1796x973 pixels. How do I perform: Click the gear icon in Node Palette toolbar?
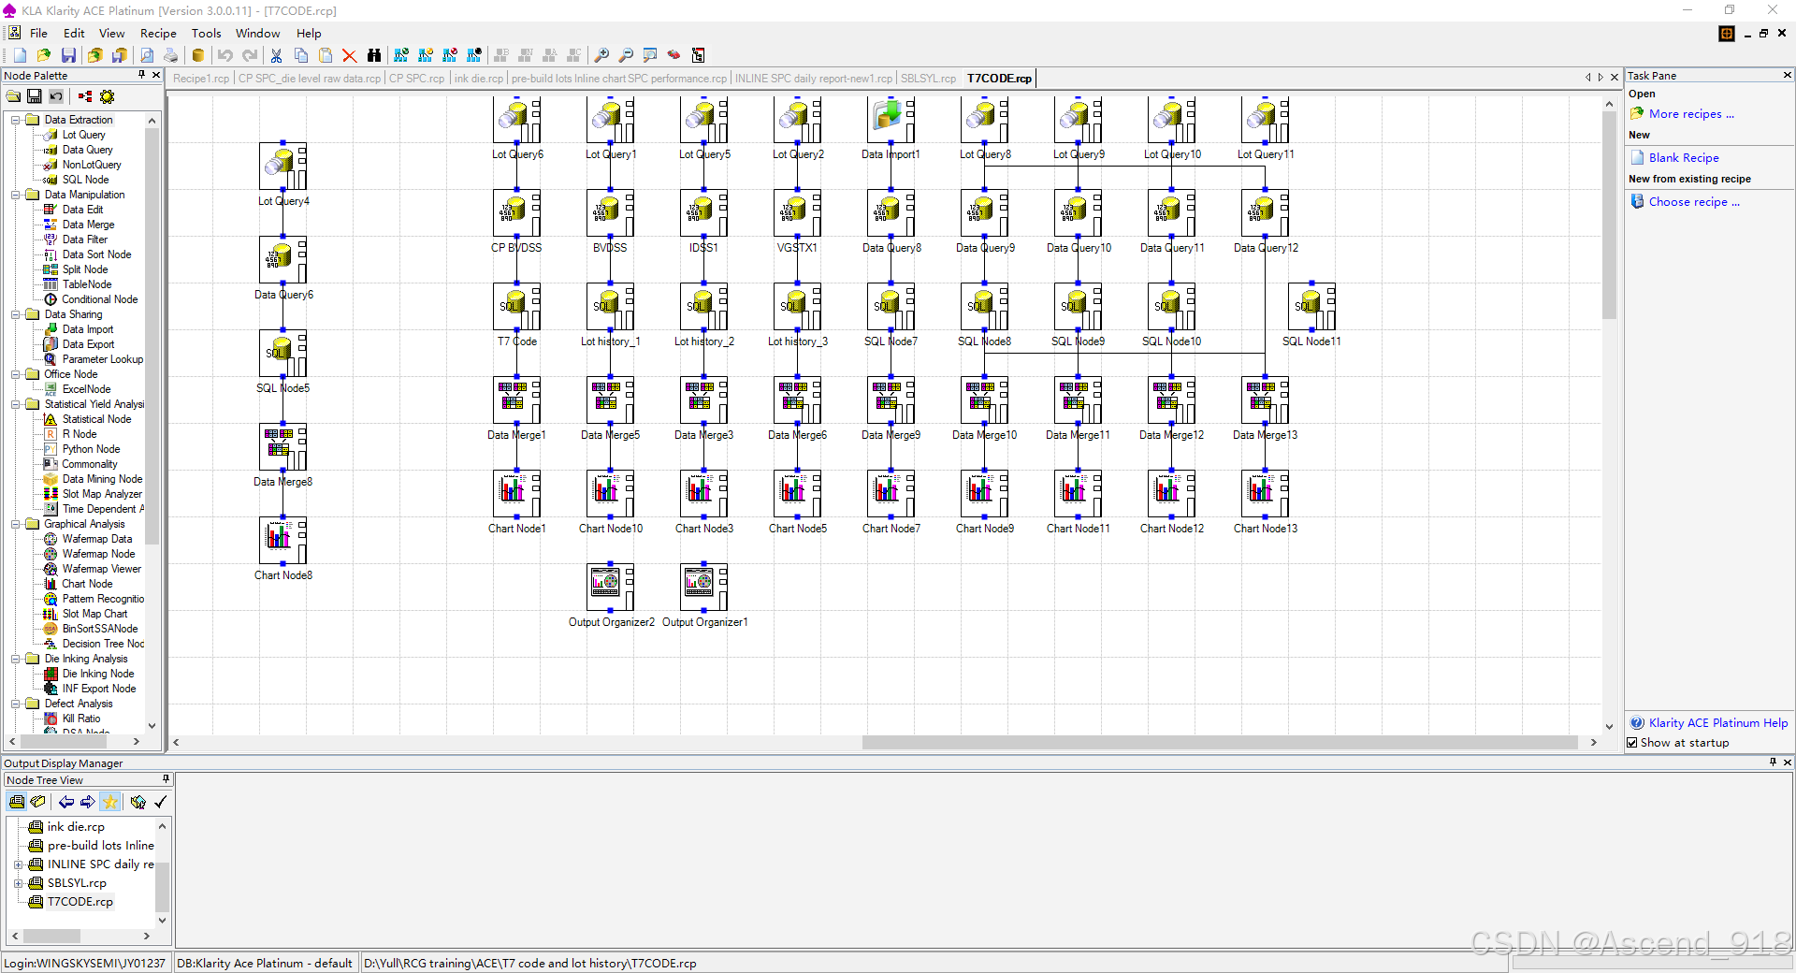click(108, 96)
